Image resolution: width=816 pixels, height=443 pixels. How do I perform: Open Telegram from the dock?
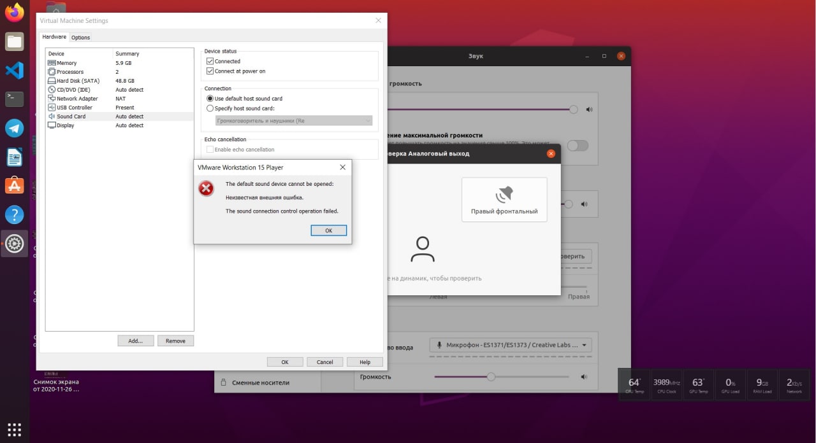[x=14, y=128]
